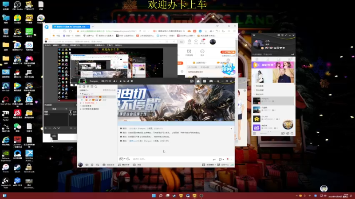355x199 pixels.
Task: Reload the page in the browser window
Action: click(65, 31)
